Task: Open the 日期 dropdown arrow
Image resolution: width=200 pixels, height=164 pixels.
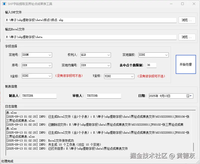Action: point(191,96)
